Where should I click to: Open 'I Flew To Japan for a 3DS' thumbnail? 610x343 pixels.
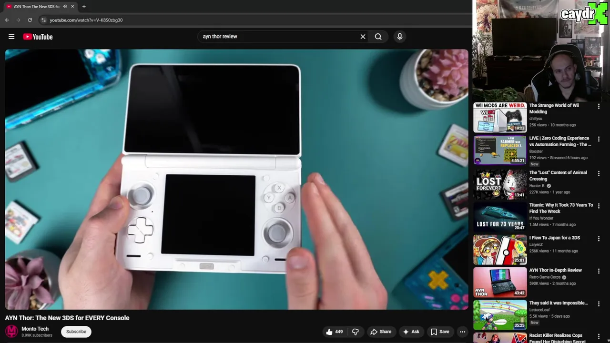click(x=500, y=250)
